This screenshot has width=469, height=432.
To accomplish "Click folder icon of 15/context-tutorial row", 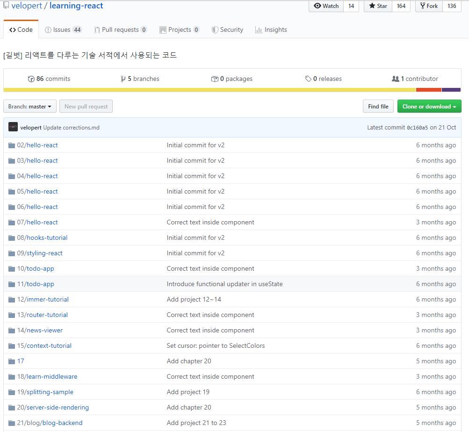I will point(12,346).
